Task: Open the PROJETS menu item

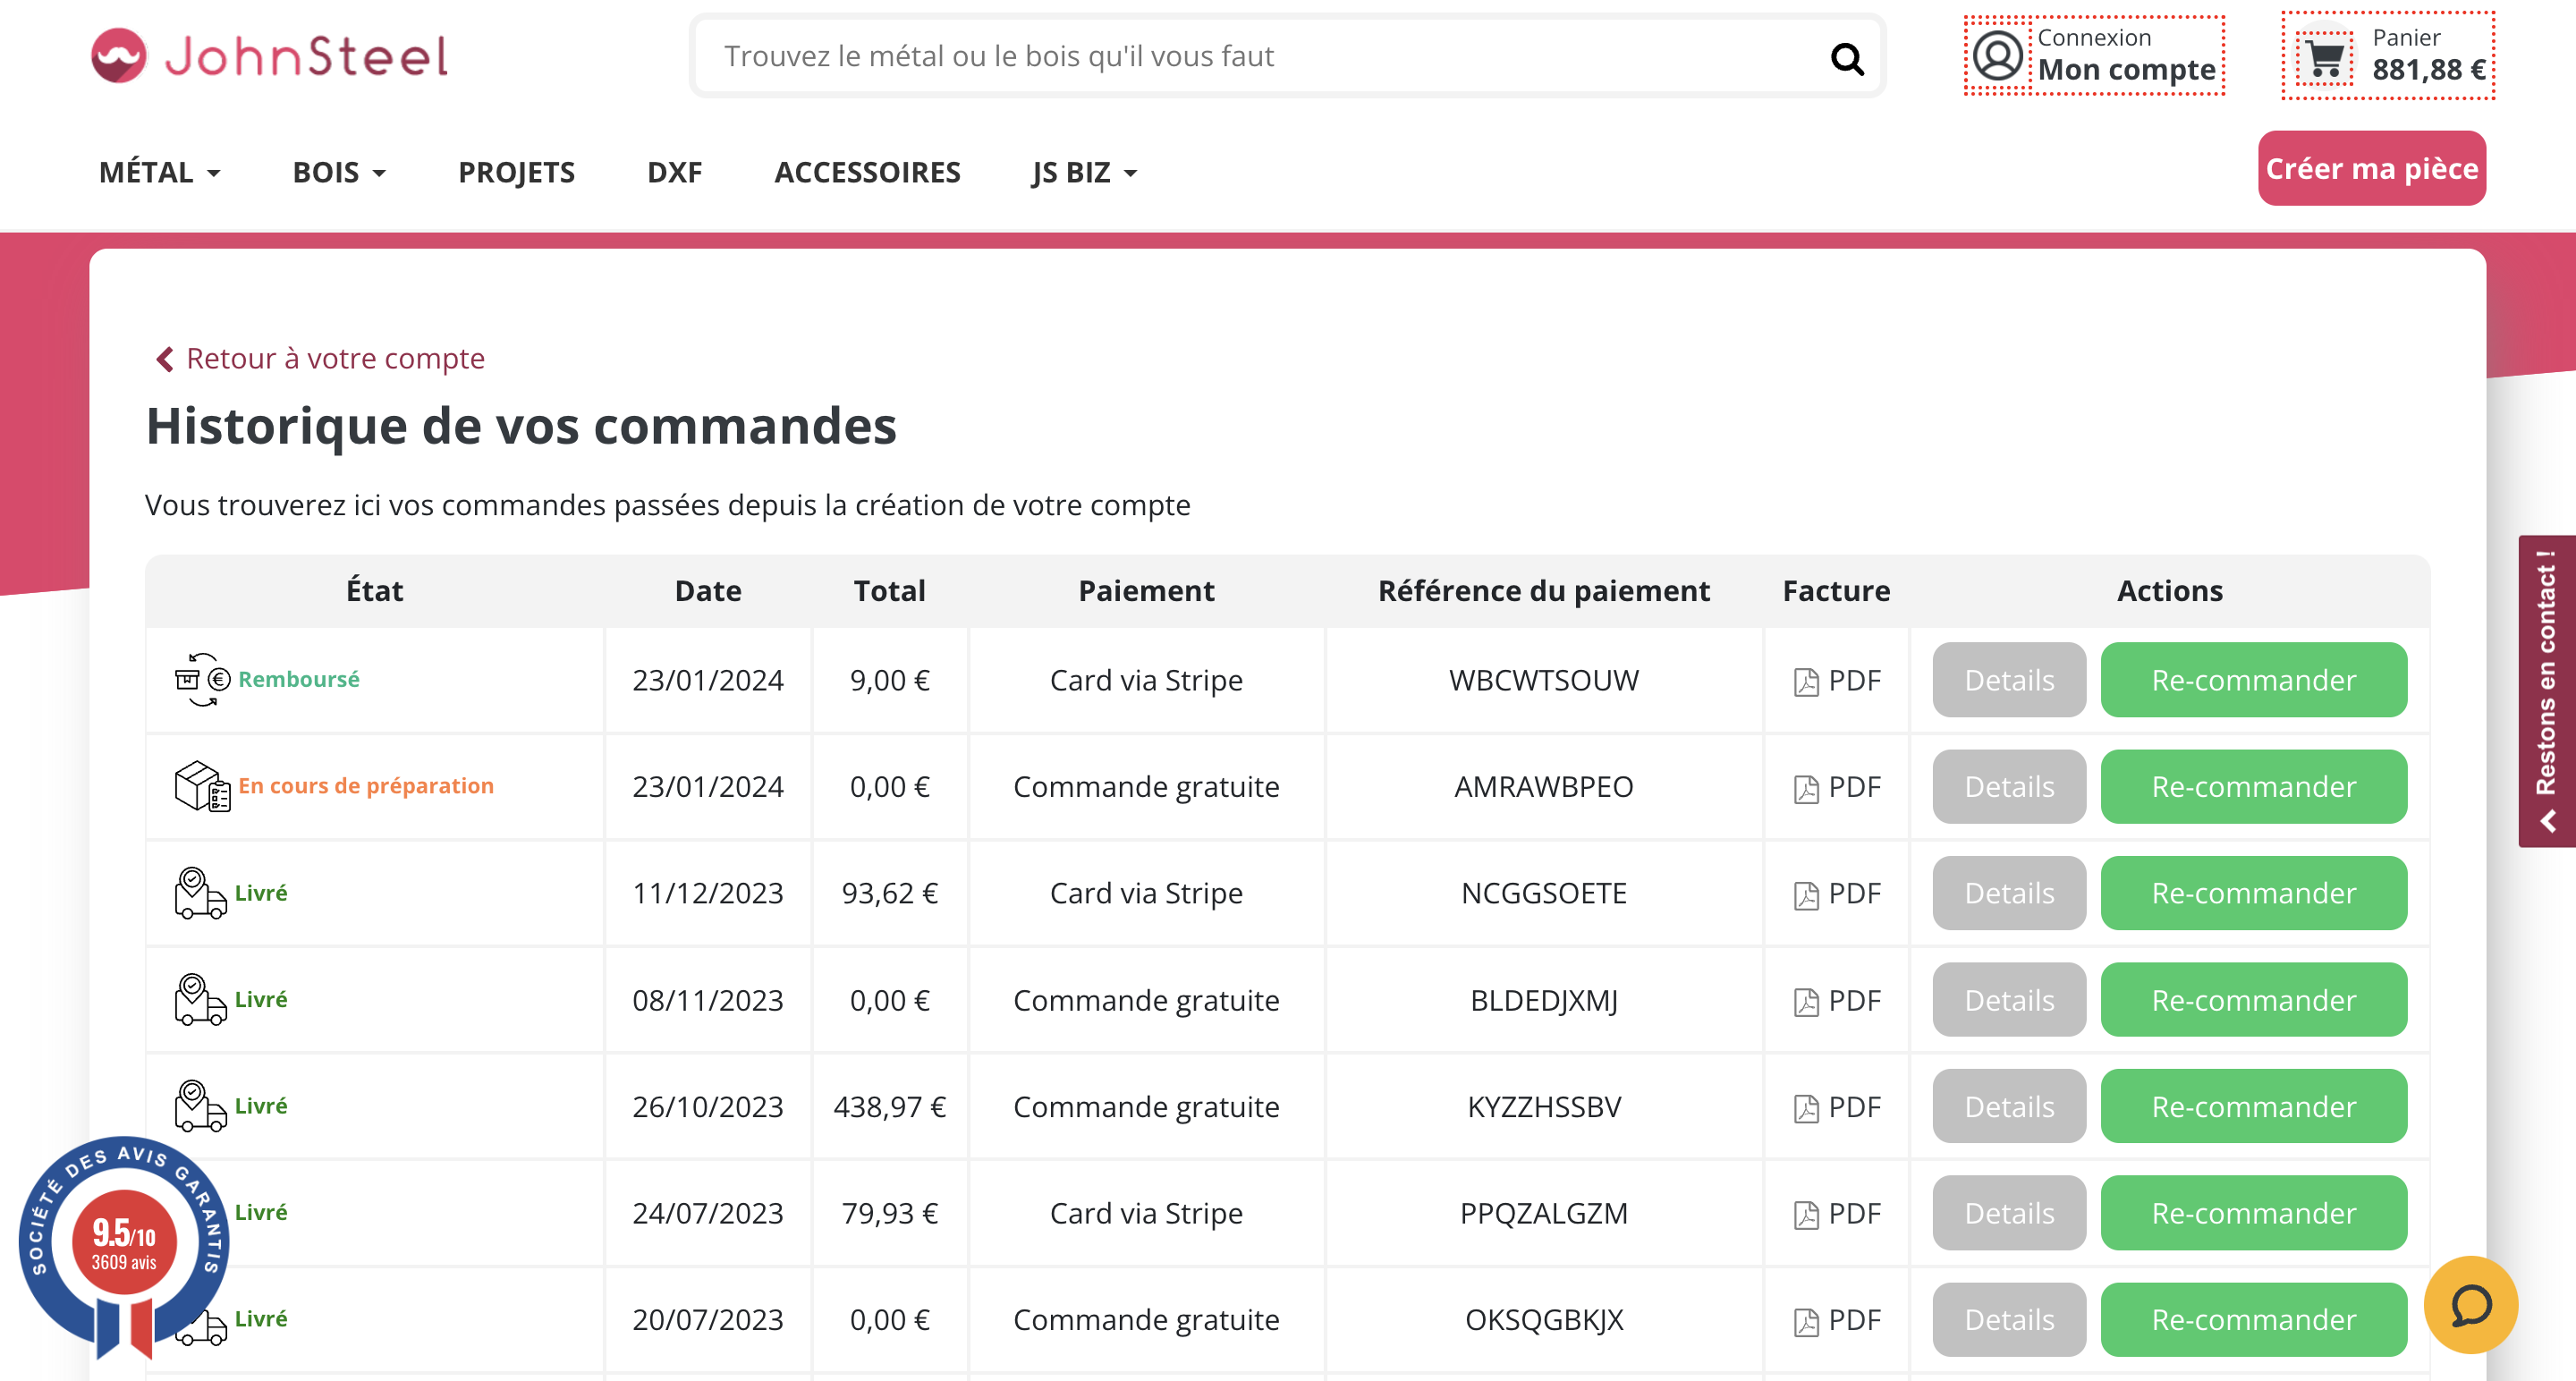Action: click(516, 173)
